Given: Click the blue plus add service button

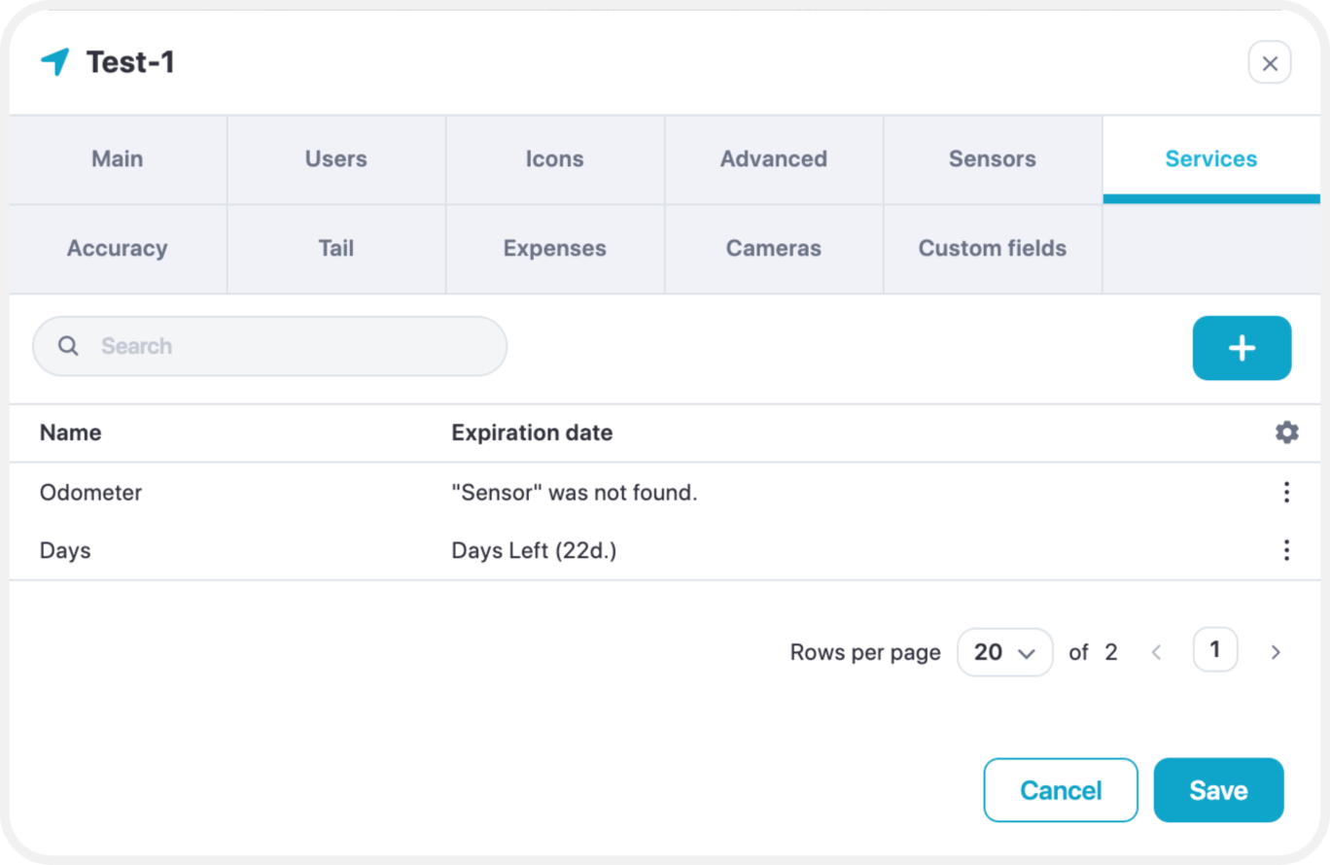Looking at the screenshot, I should pos(1242,348).
